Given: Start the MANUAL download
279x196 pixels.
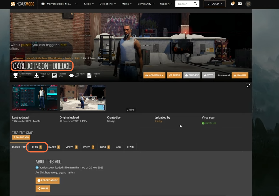Looking at the screenshot, I should pos(240,75).
